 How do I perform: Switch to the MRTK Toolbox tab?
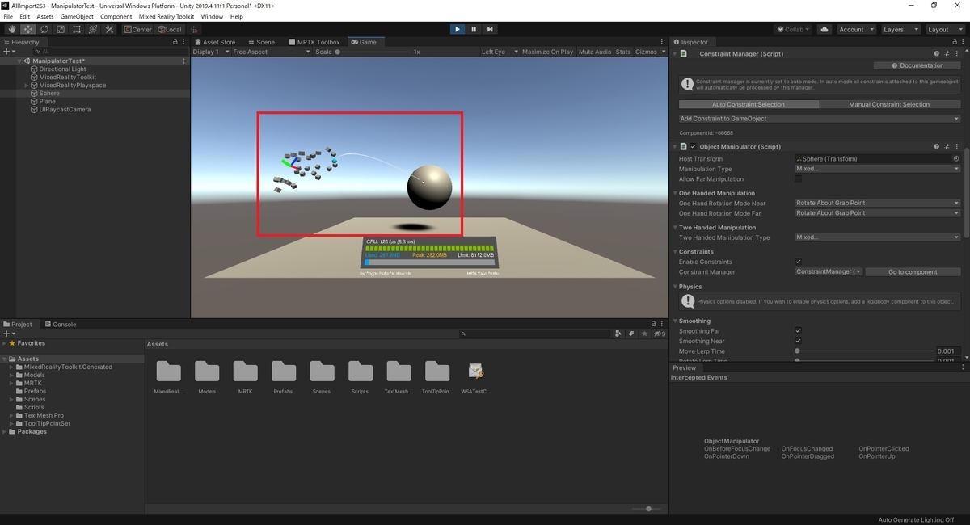pyautogui.click(x=314, y=42)
